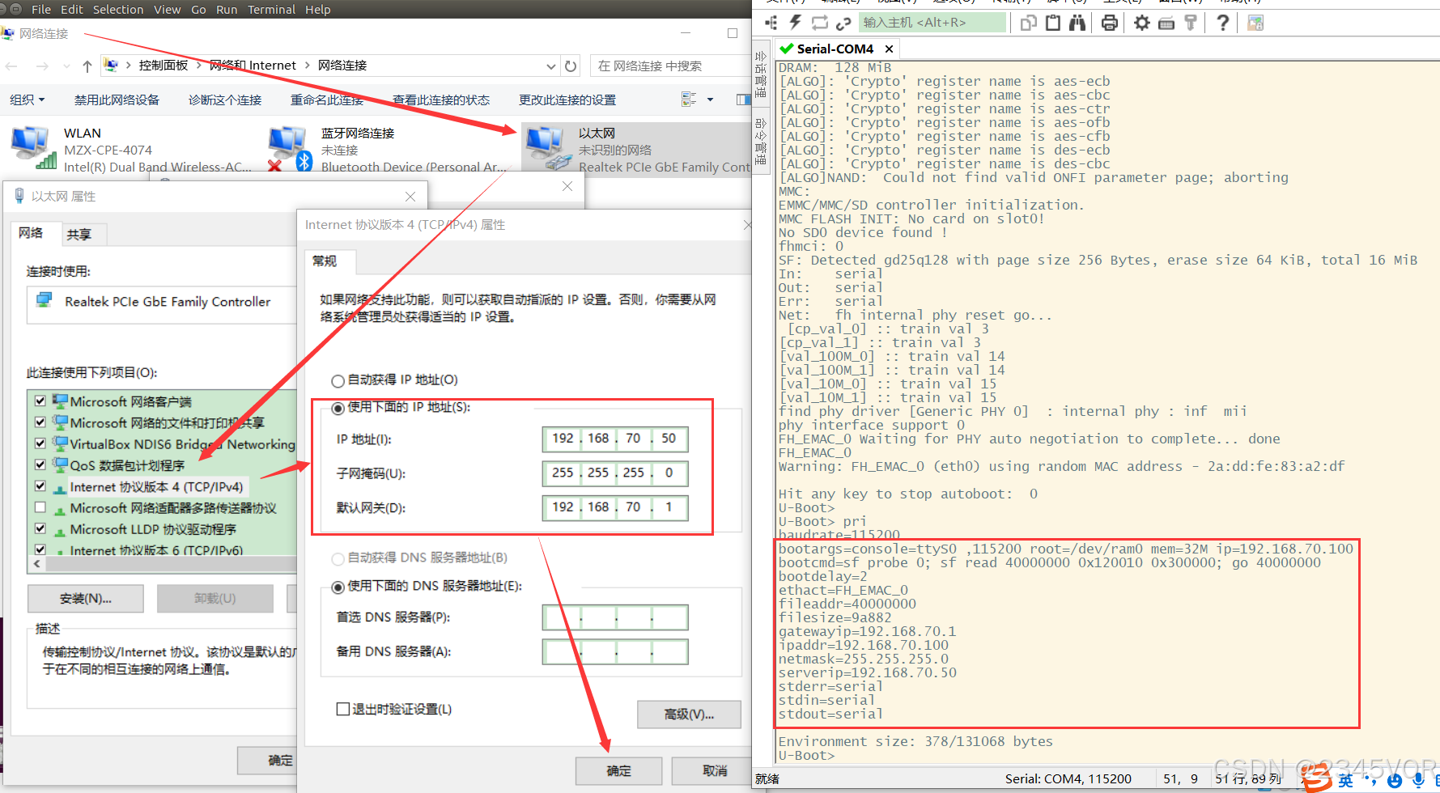The height and width of the screenshot is (793, 1440).
Task: Enable Microsoft 网络适配器多路传送器协议 checkbox
Action: [40, 507]
